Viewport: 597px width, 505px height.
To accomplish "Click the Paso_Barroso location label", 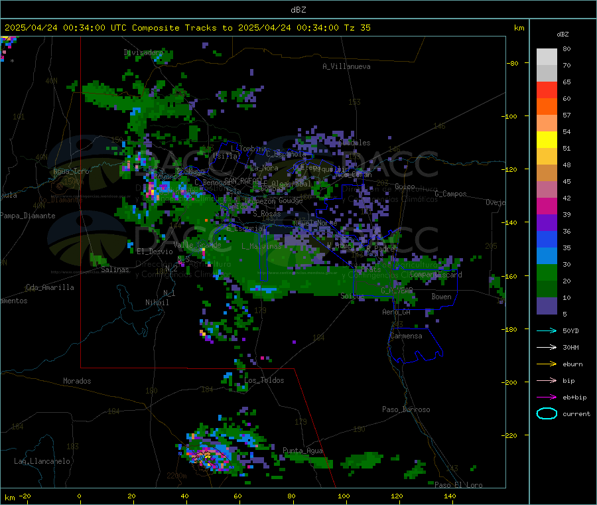I will click(x=406, y=409).
